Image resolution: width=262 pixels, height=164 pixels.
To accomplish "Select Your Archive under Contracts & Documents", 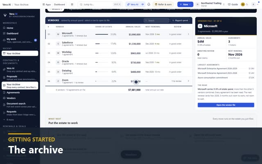I will click(x=20, y=86).
